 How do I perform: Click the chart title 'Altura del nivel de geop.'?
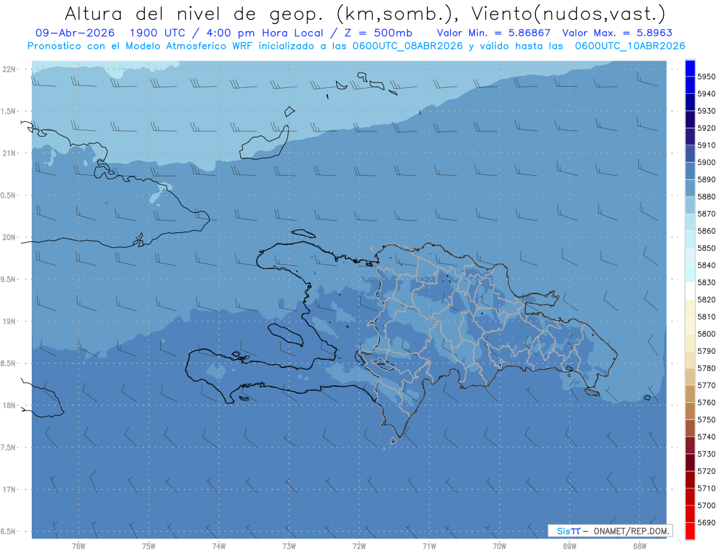click(193, 13)
